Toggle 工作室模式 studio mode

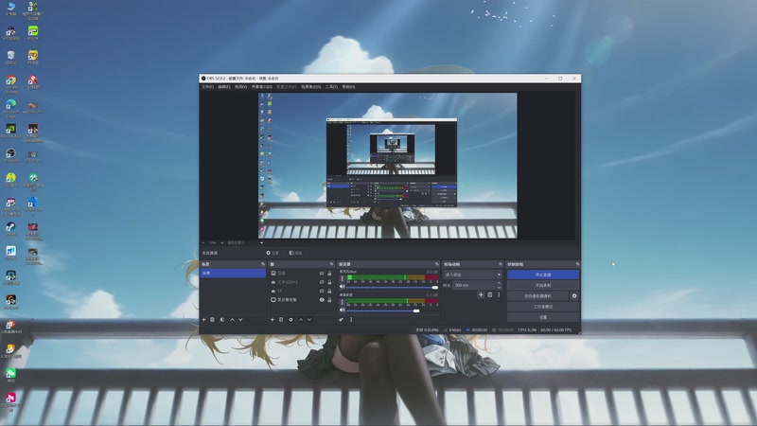(542, 307)
